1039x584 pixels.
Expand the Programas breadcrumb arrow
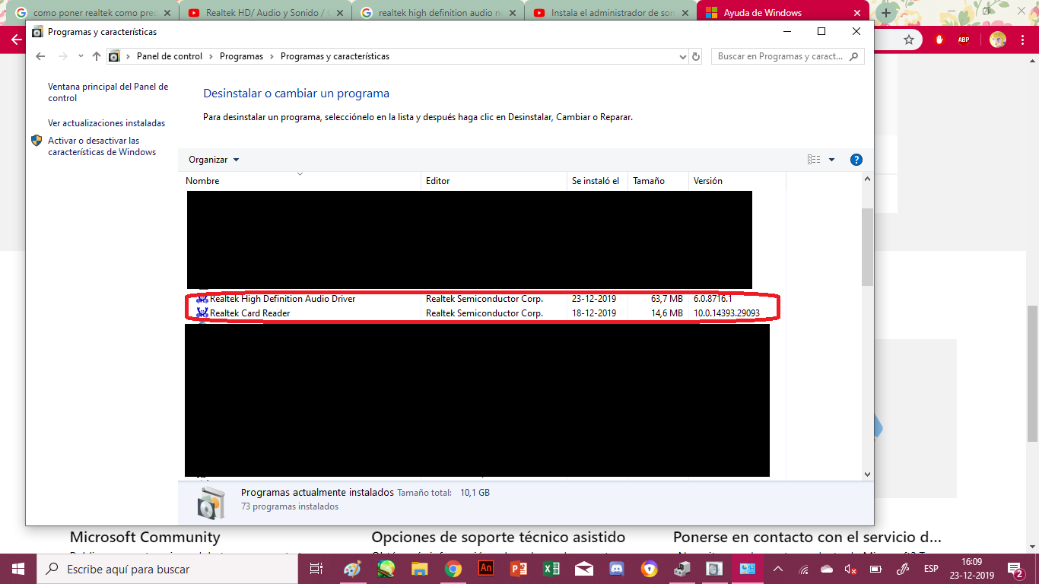click(x=272, y=56)
